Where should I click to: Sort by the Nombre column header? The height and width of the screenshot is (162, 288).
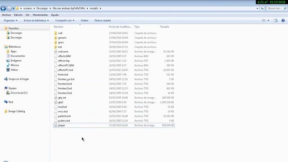point(58,27)
